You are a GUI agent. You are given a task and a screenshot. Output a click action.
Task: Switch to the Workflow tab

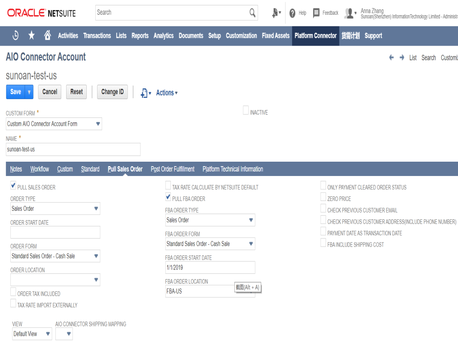coord(39,169)
